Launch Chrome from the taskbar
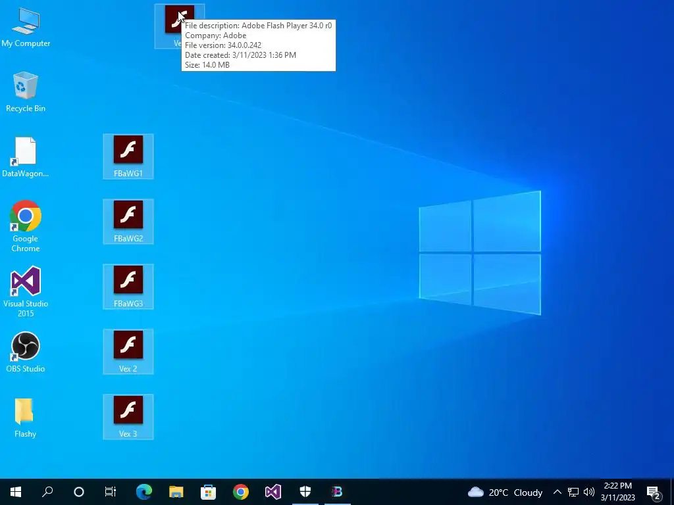The image size is (674, 505). point(241,492)
